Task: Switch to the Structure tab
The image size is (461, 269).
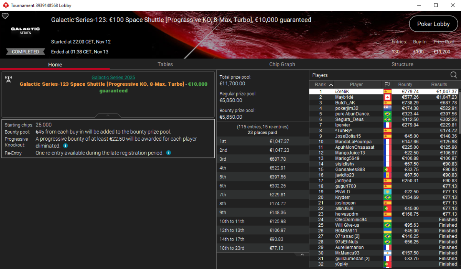Action: [402, 64]
